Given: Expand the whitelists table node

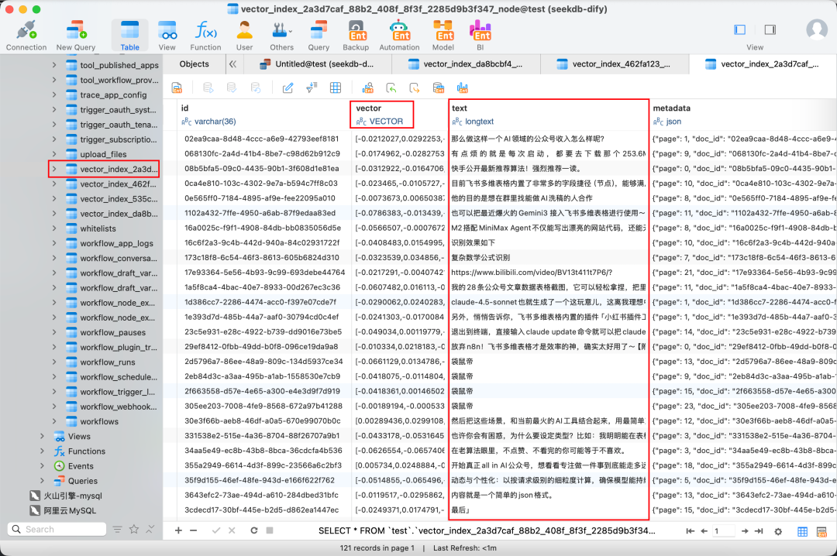Looking at the screenshot, I should (x=54, y=228).
